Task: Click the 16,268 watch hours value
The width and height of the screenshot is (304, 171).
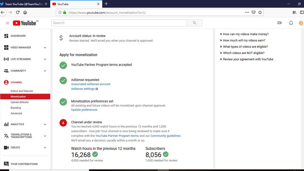Action: 81,155
